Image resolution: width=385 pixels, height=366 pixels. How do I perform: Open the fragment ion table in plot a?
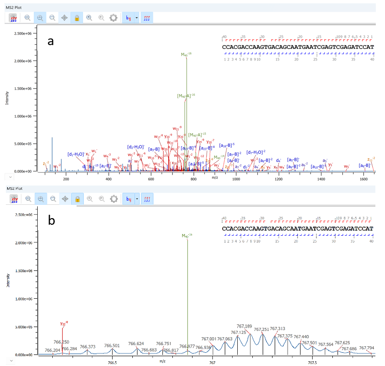(13, 18)
